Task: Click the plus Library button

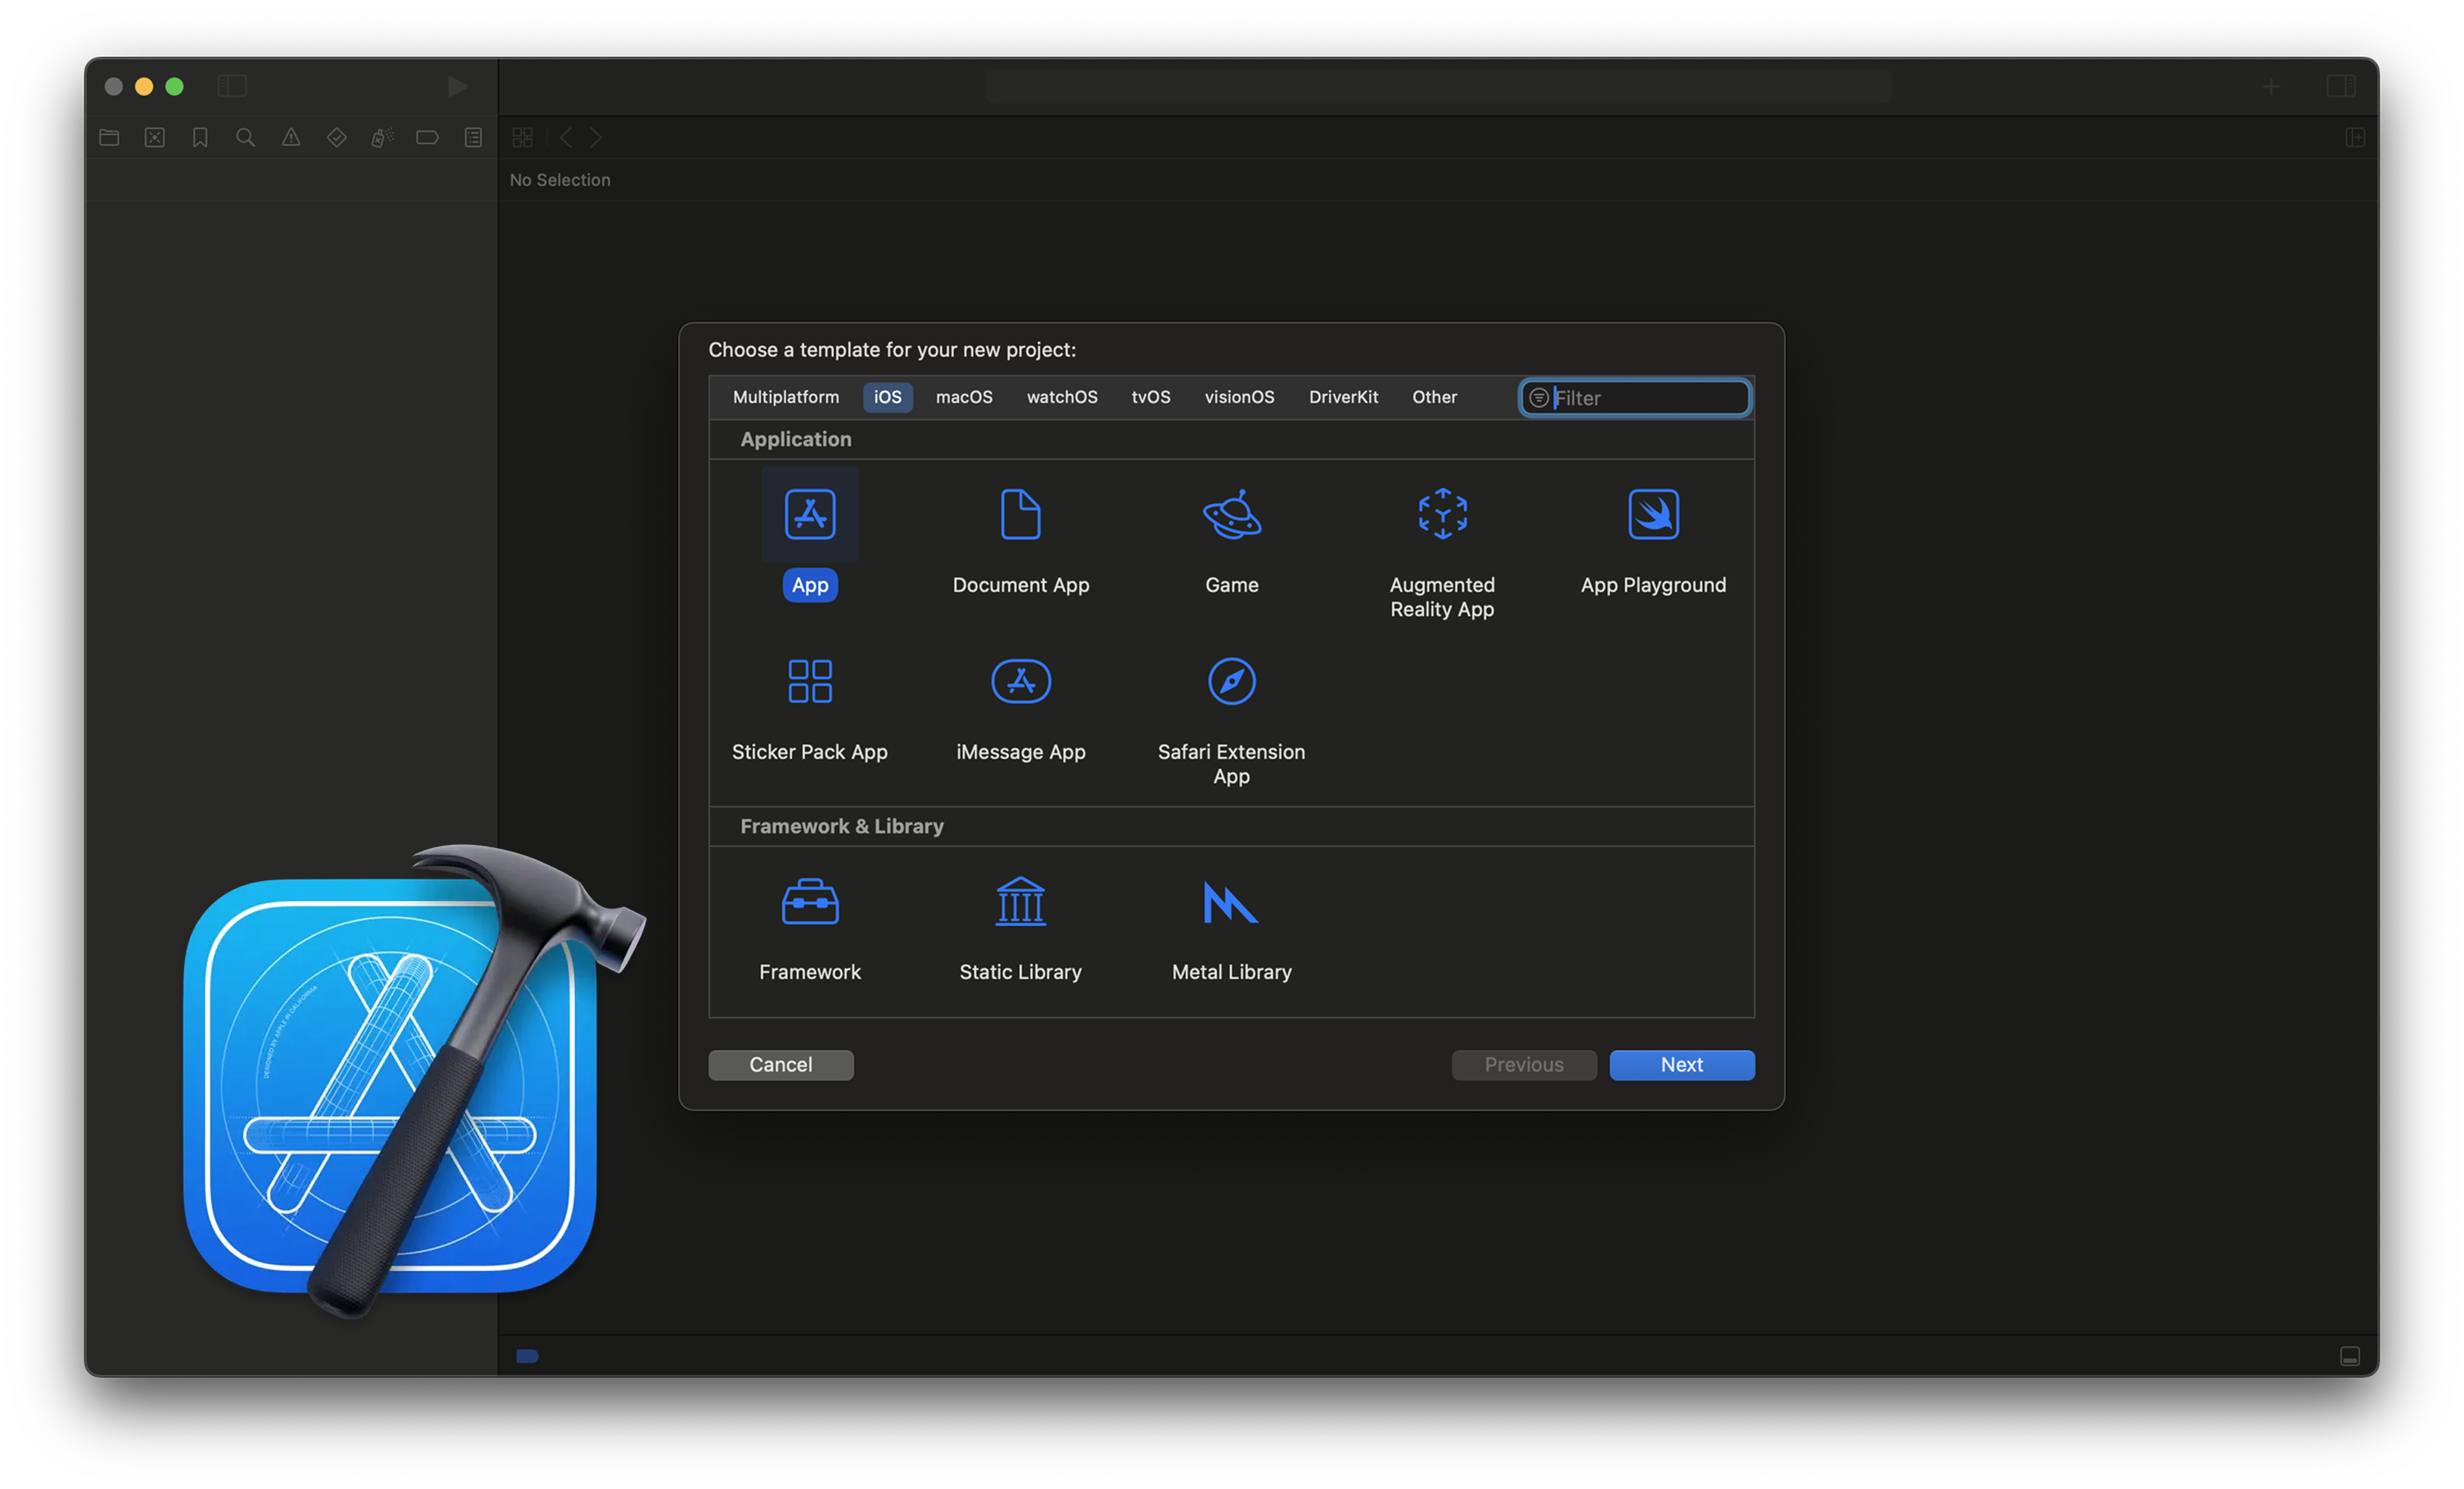Action: (2272, 86)
